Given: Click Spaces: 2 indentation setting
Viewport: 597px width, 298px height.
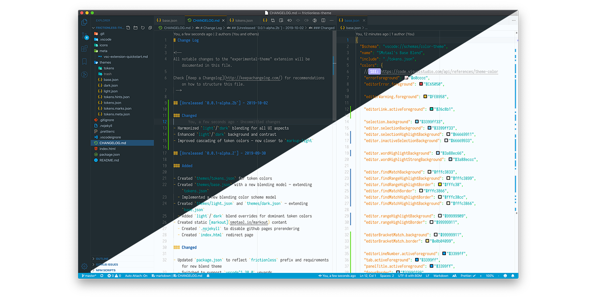Looking at the screenshot, I should 387,276.
